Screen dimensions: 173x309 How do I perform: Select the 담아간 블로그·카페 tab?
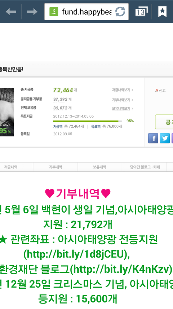[x=145, y=167]
